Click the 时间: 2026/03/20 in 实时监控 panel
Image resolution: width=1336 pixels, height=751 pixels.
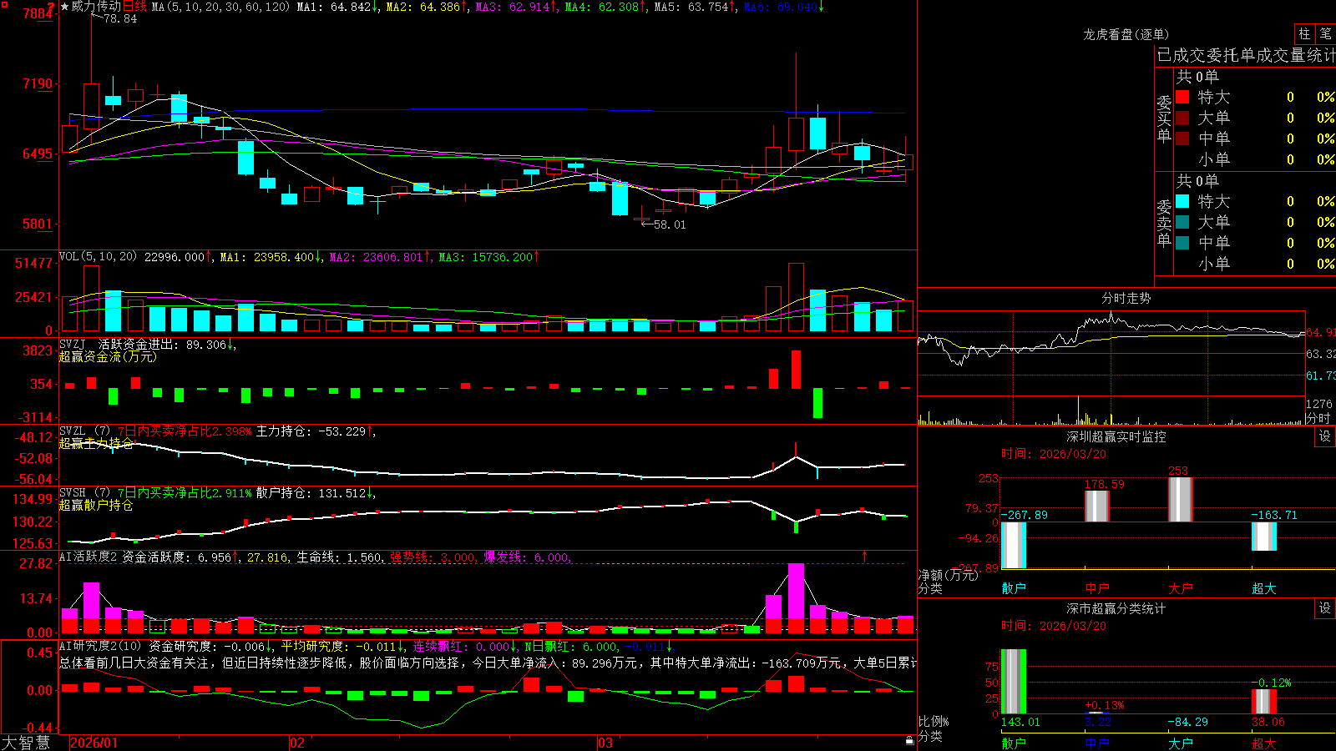point(1054,454)
